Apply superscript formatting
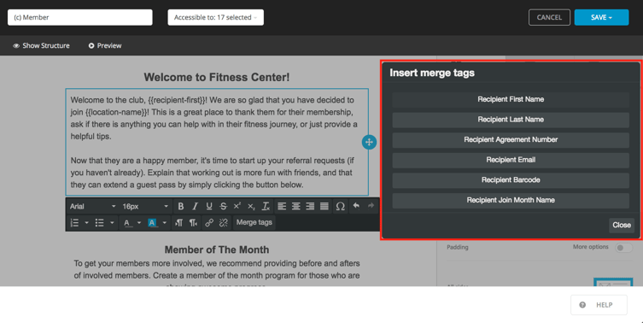643x323 pixels. pos(237,207)
